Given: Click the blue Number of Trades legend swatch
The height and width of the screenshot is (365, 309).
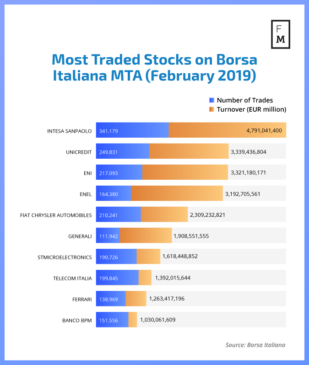Looking at the screenshot, I should [211, 100].
